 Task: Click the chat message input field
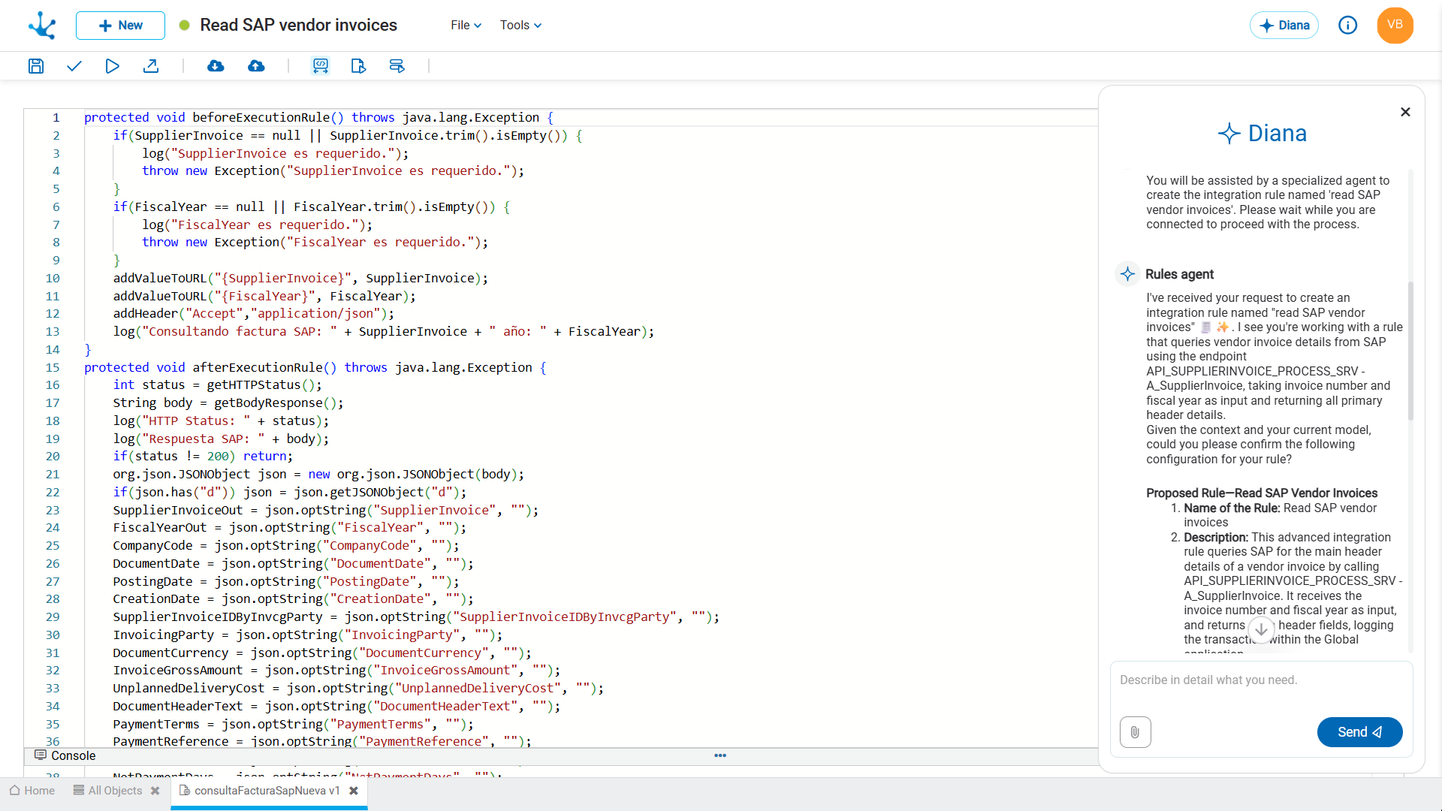(x=1260, y=680)
